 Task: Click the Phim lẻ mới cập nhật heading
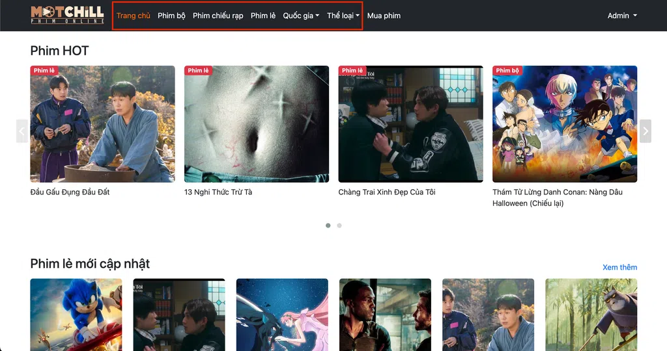(x=90, y=264)
